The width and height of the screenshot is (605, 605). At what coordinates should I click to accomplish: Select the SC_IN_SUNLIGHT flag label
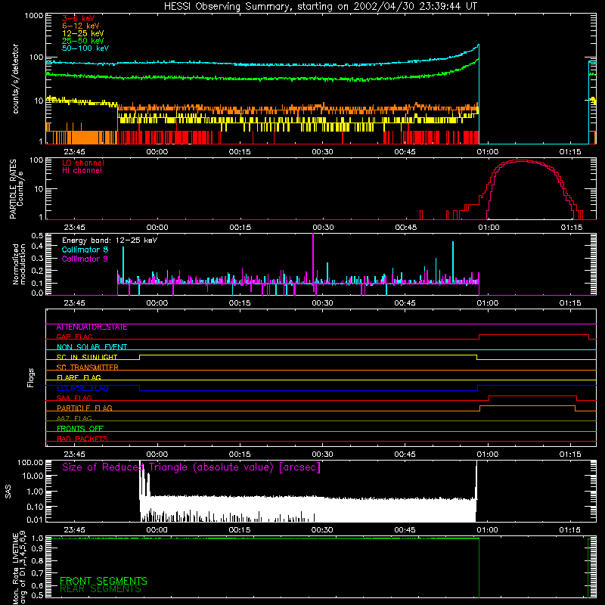coord(87,357)
